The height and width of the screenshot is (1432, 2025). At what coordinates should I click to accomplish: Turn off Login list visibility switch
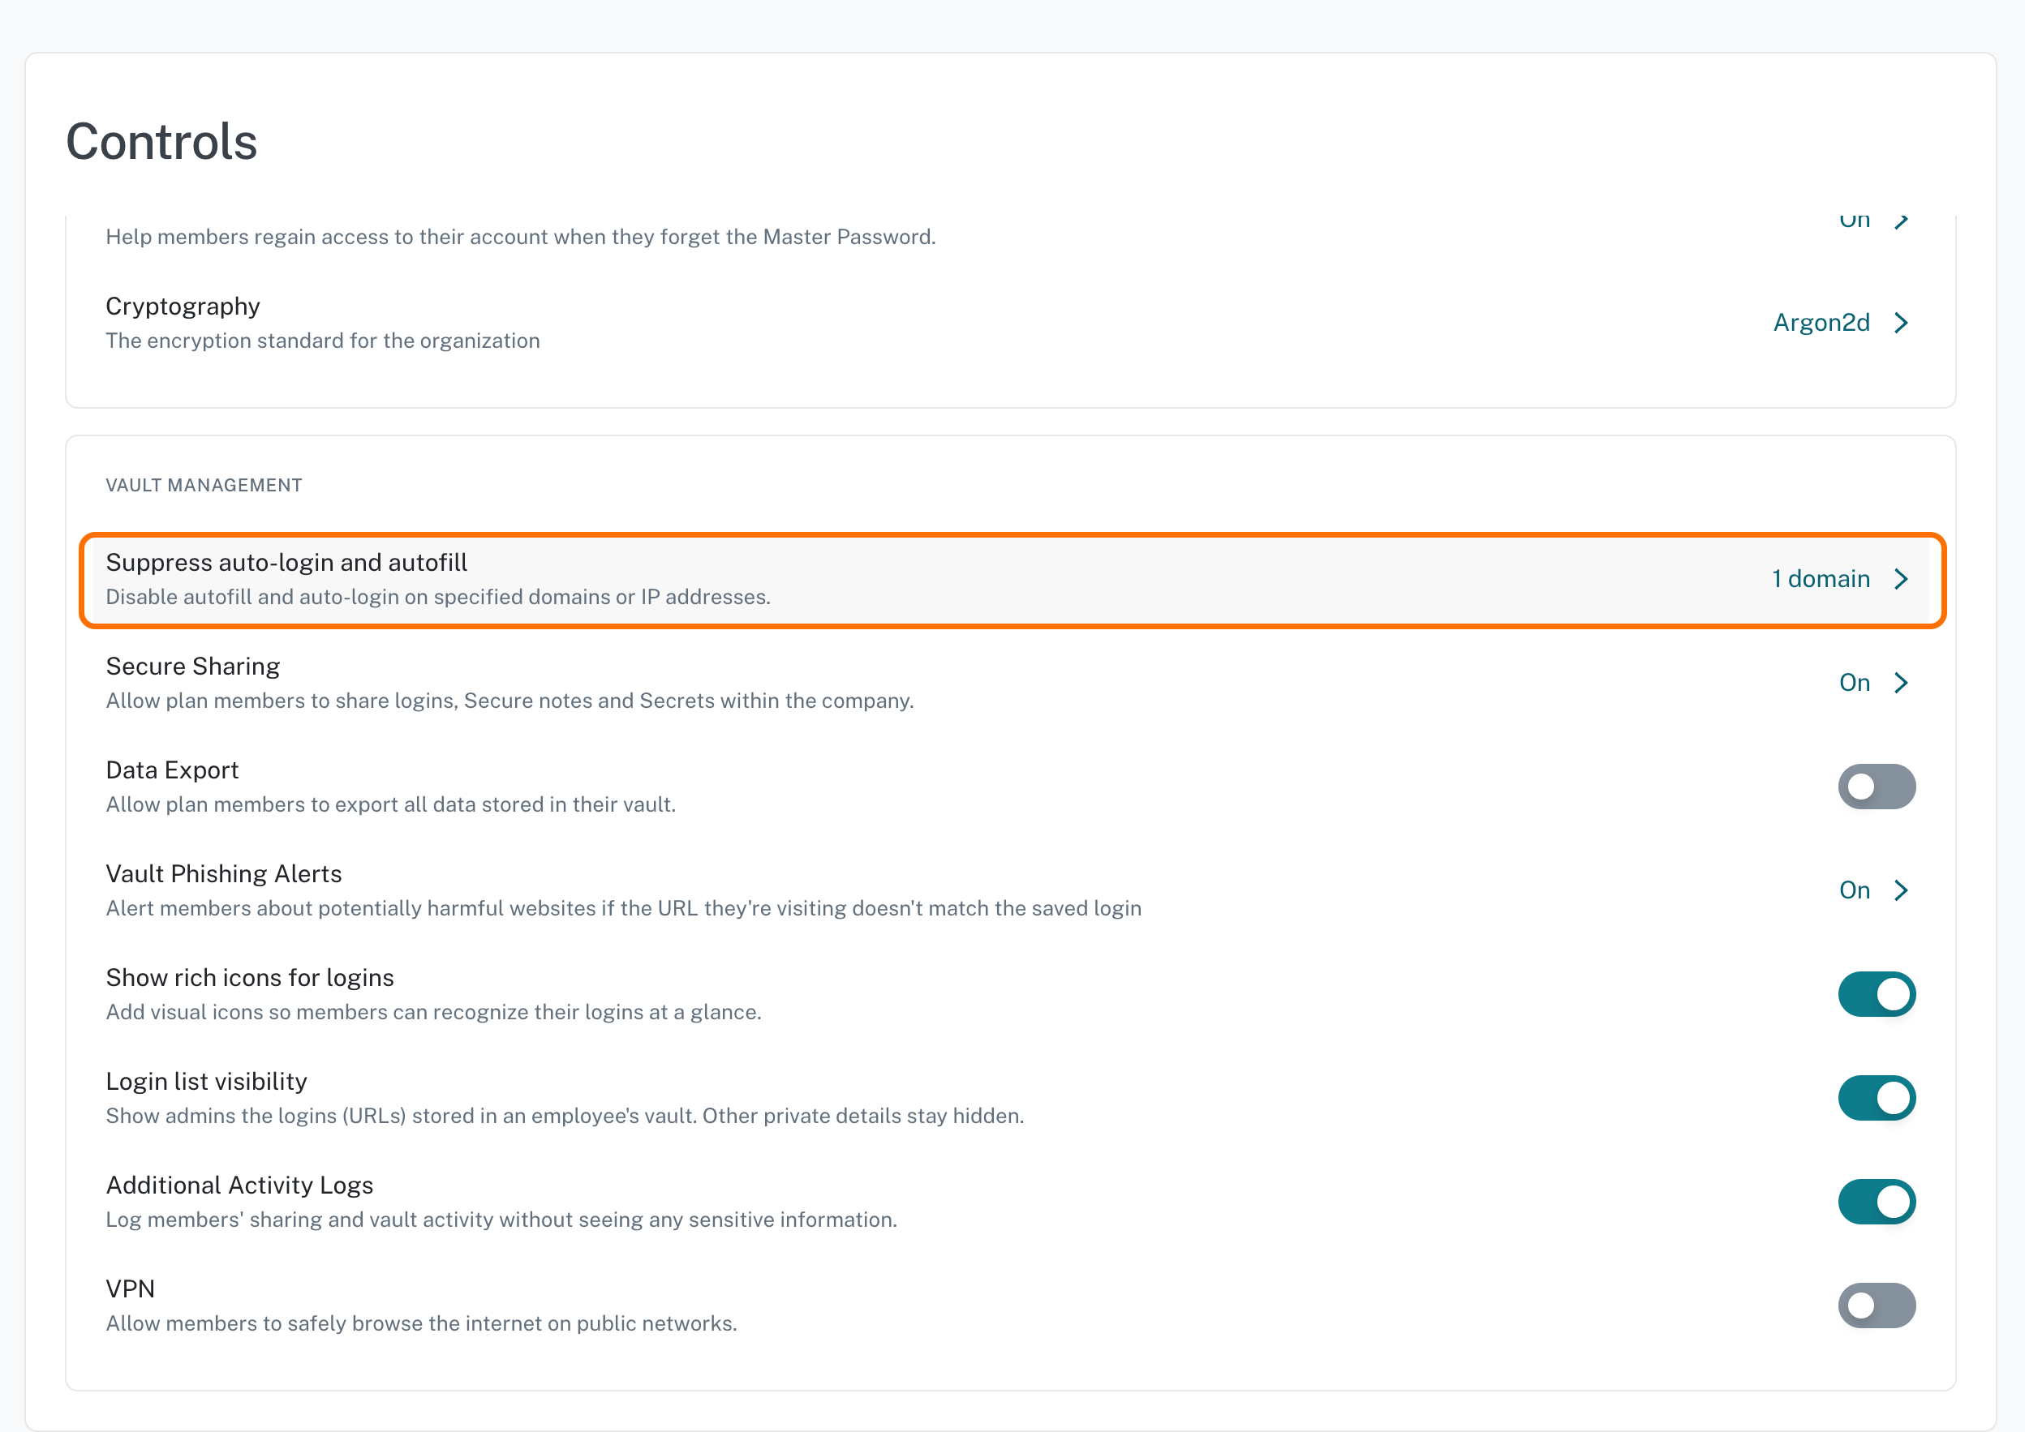1876,1098
